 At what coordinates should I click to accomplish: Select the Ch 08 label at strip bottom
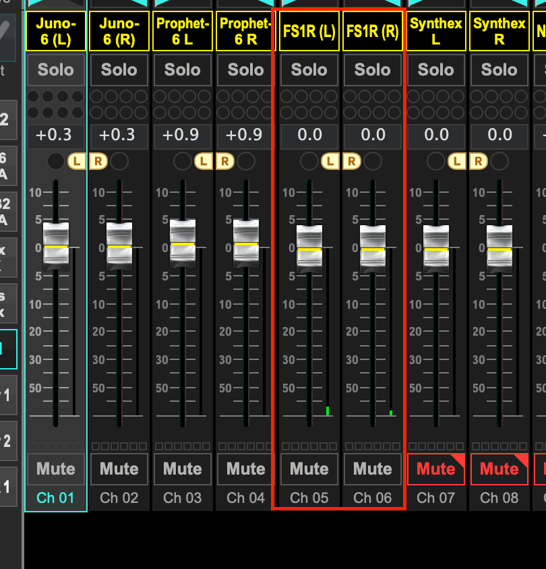click(499, 498)
